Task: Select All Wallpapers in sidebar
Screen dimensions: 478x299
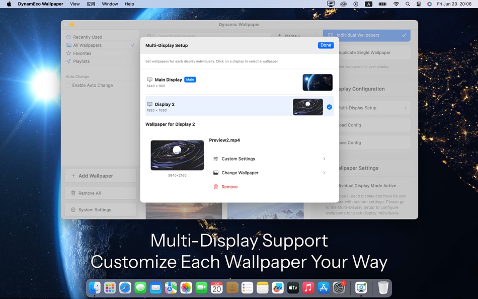Action: click(100, 45)
